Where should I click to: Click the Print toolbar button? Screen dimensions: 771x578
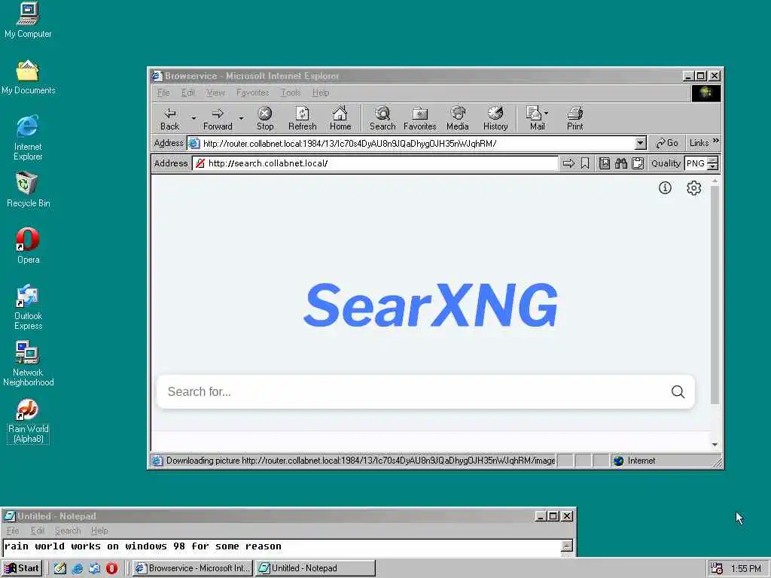pos(574,119)
